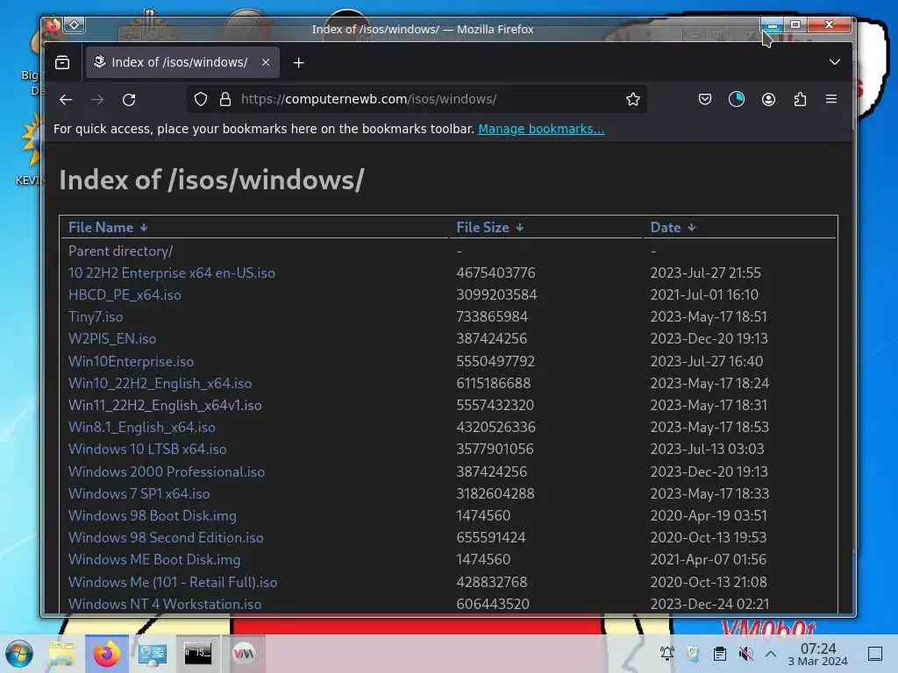Sort by Date column

pos(673,227)
